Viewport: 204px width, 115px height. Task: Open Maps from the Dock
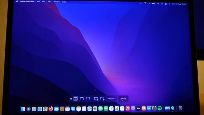(x=90, y=109)
